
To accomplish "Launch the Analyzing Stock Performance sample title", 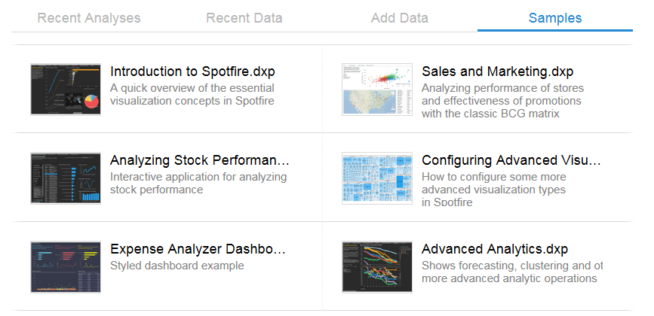I will 199,160.
